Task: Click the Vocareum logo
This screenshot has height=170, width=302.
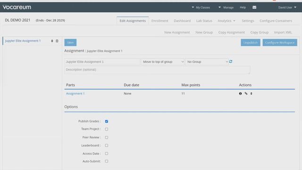Action: click(17, 8)
